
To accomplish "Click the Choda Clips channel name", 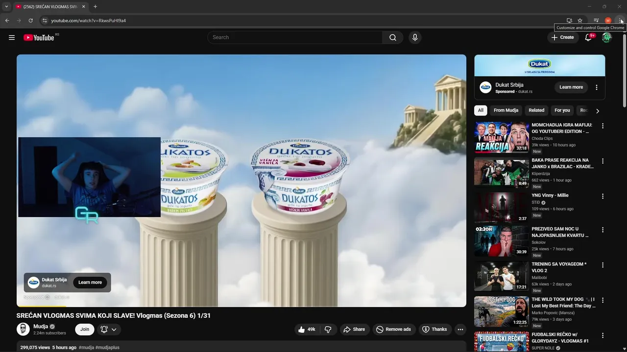I will (x=542, y=139).
